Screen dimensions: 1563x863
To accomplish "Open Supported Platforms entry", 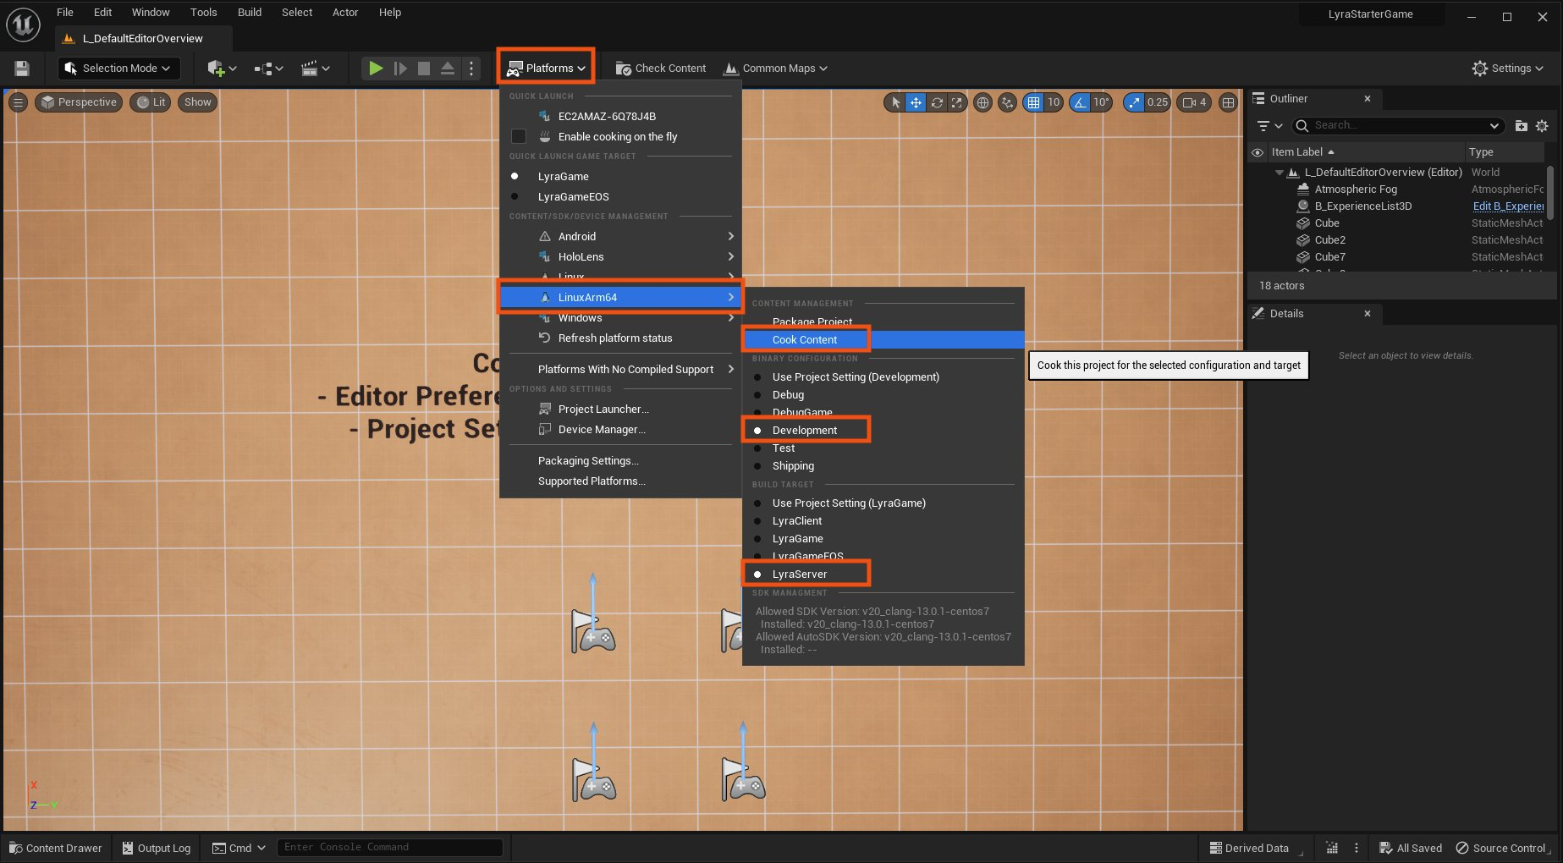I will click(620, 481).
